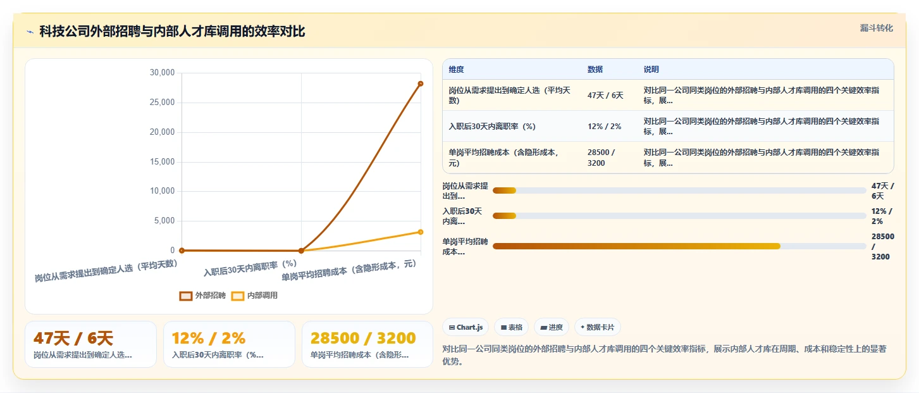Click the 30,000 y-axis label
919x393 pixels.
click(x=162, y=73)
